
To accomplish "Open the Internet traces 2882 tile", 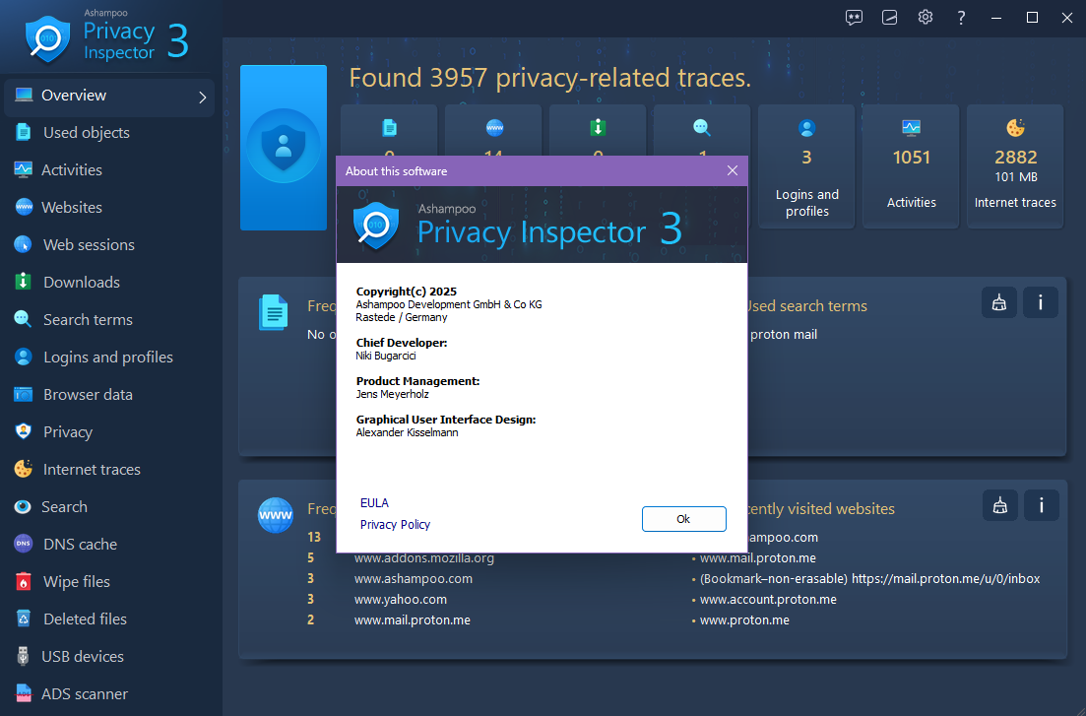I will [x=1015, y=166].
